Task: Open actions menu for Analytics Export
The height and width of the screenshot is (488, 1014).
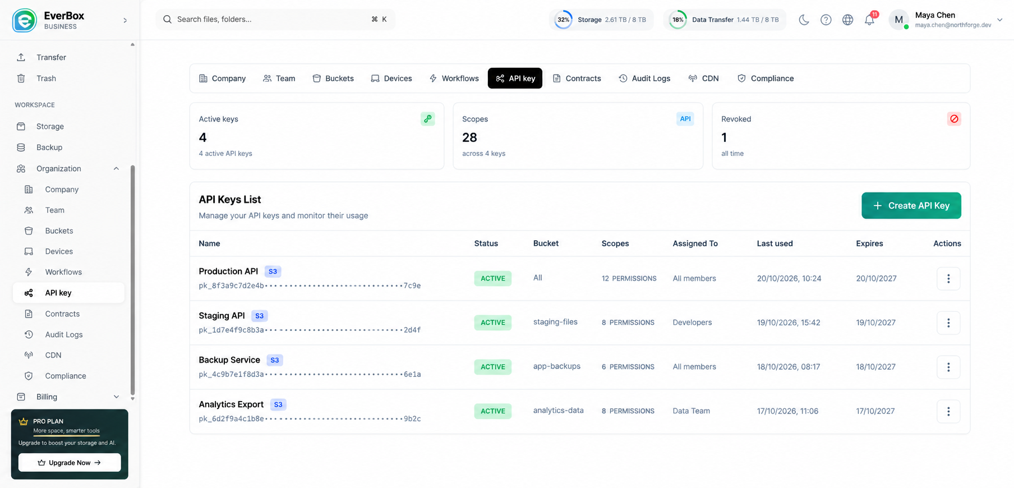Action: [948, 412]
